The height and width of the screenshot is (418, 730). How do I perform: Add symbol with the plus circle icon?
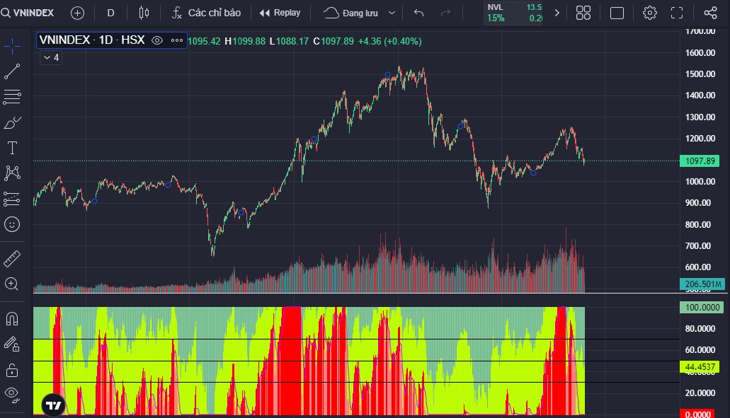point(77,13)
